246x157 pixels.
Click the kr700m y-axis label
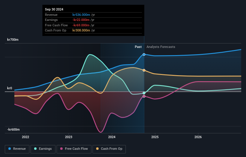click(x=13, y=40)
